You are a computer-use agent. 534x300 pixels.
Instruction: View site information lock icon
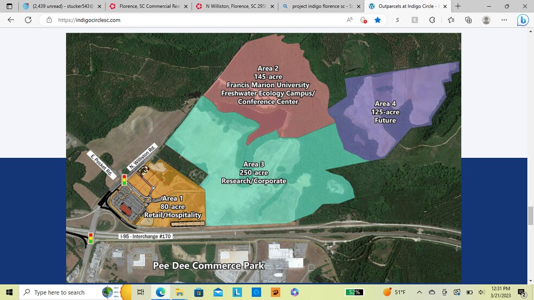49,20
